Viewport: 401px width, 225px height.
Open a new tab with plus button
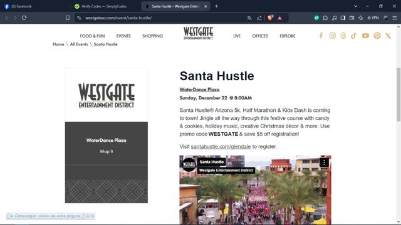coord(216,6)
